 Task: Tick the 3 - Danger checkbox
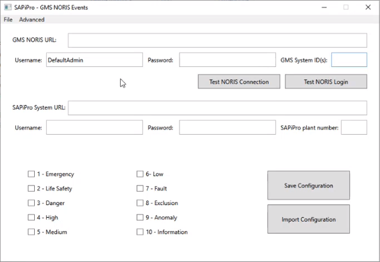(x=31, y=203)
